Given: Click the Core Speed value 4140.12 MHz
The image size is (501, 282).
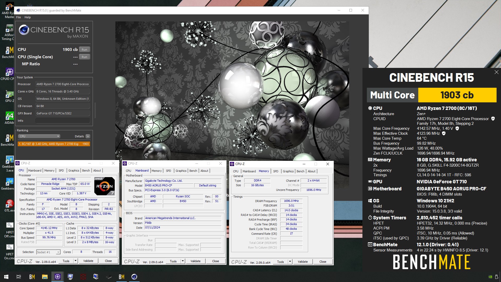Looking at the screenshot, I should tap(49, 228).
